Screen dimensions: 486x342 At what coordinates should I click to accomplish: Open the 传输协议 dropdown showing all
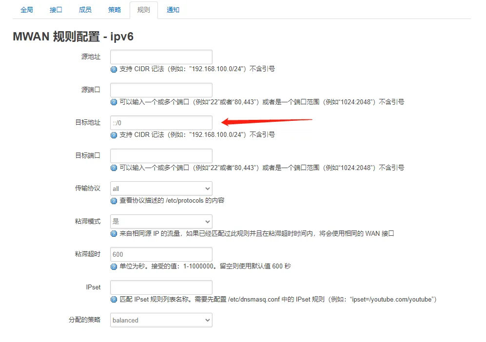(161, 189)
